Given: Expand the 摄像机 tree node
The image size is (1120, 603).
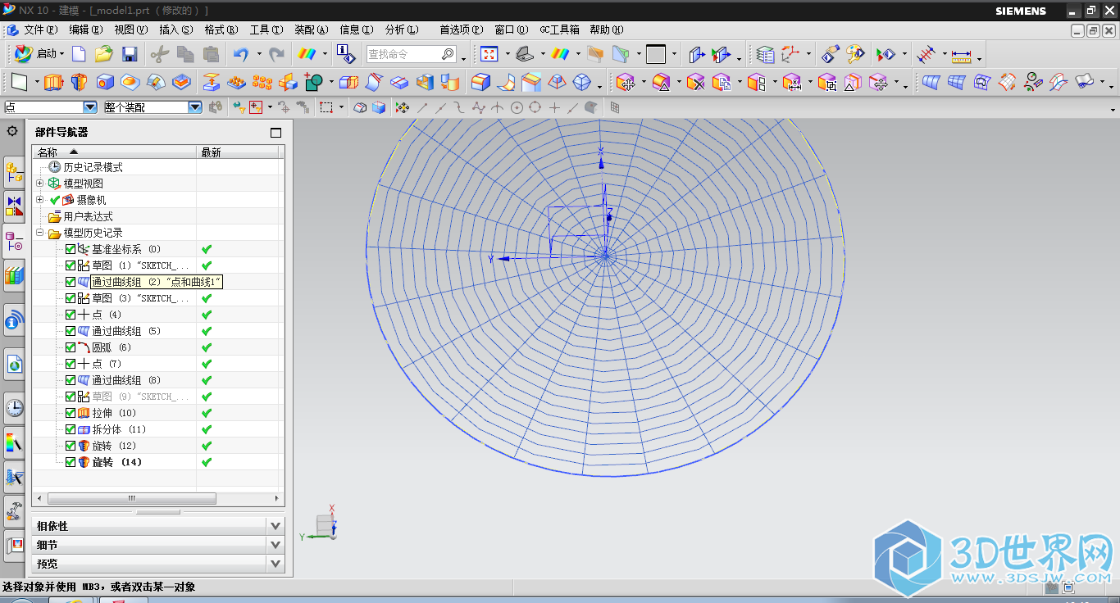Looking at the screenshot, I should [40, 200].
